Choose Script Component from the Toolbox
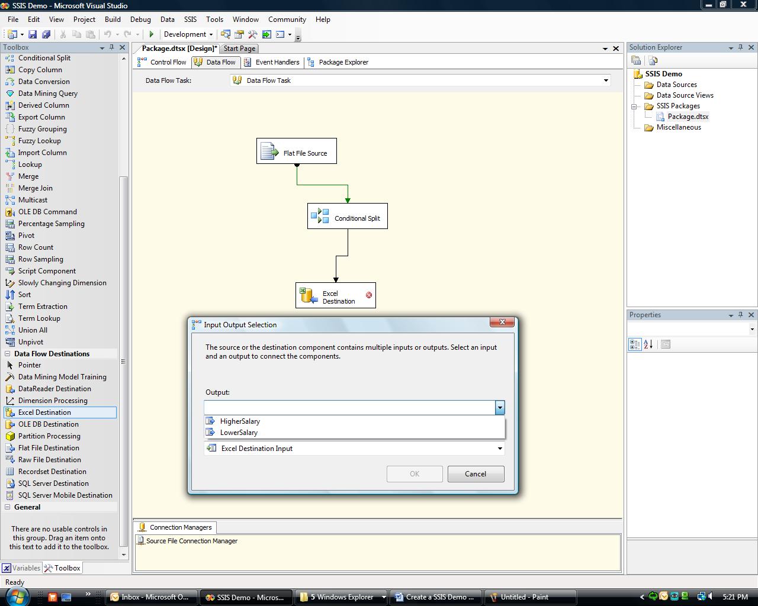Screen dimensions: 758x606 (47, 271)
